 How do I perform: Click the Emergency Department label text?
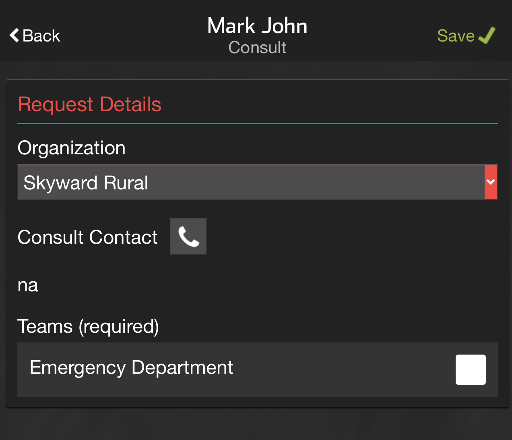tap(132, 367)
